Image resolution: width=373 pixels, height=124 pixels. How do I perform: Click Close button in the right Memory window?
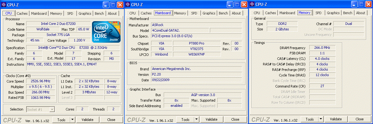tap(359, 119)
